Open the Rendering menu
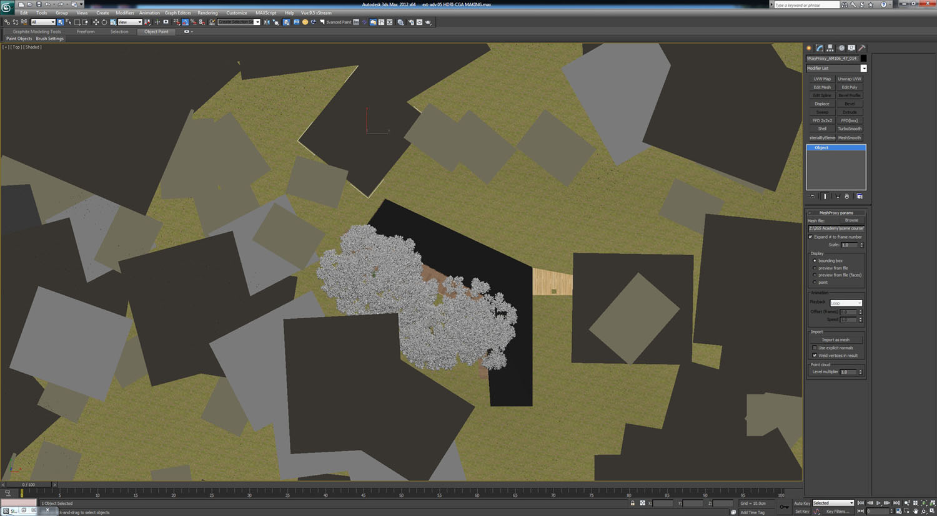The image size is (937, 516). pos(207,12)
